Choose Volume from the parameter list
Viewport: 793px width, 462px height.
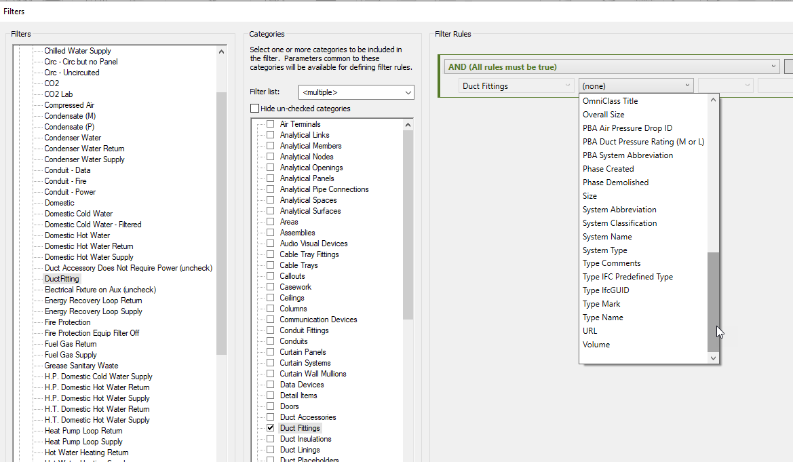pyautogui.click(x=596, y=344)
